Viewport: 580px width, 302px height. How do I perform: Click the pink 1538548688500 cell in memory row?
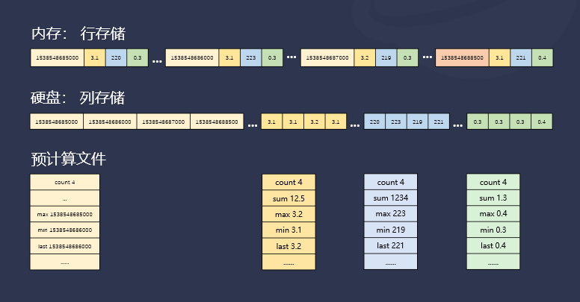[462, 58]
